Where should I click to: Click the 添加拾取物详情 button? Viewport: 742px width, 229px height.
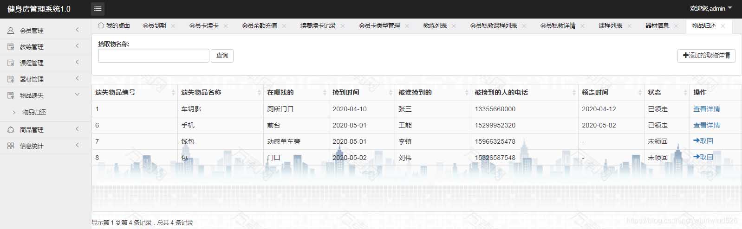[x=706, y=56]
